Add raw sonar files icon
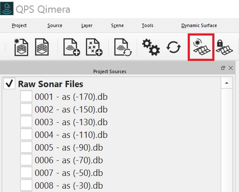The height and width of the screenshot is (192, 239). pos(72,47)
